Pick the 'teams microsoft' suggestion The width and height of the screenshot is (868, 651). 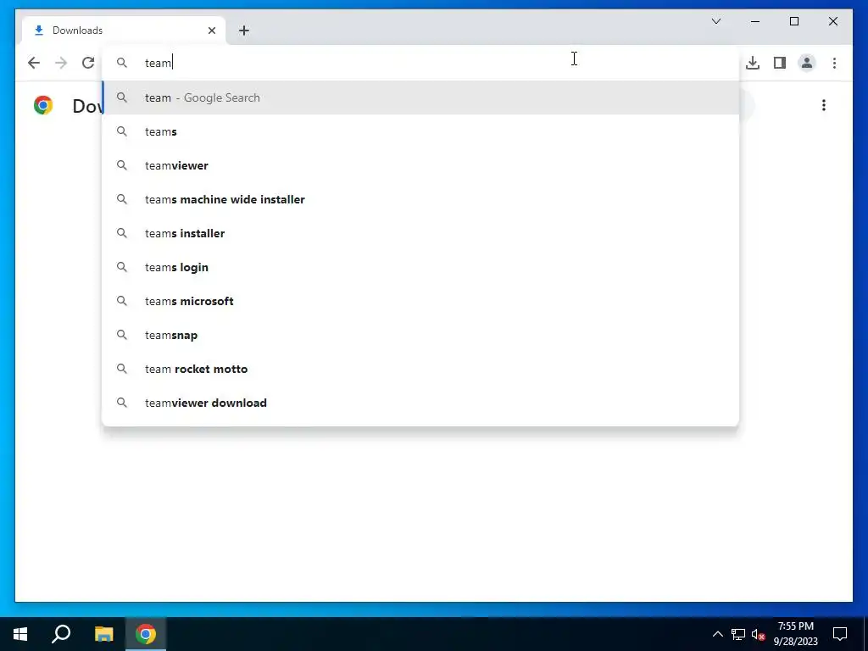(x=420, y=301)
